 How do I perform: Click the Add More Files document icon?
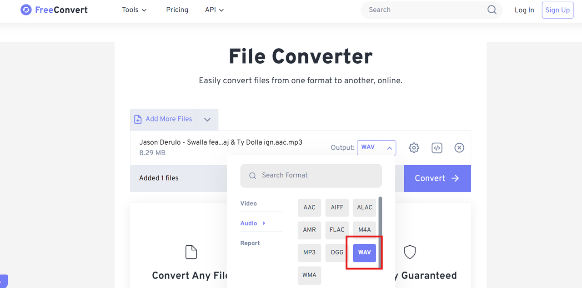(138, 119)
